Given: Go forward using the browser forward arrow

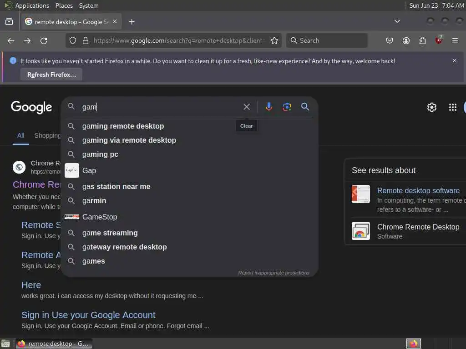Looking at the screenshot, I should pos(27,40).
